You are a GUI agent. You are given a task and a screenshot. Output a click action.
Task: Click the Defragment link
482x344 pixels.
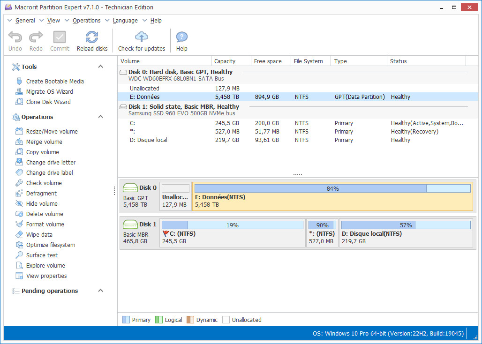click(42, 194)
